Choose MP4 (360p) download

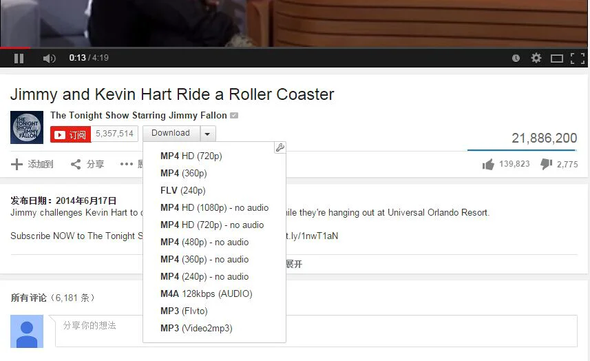coord(184,173)
